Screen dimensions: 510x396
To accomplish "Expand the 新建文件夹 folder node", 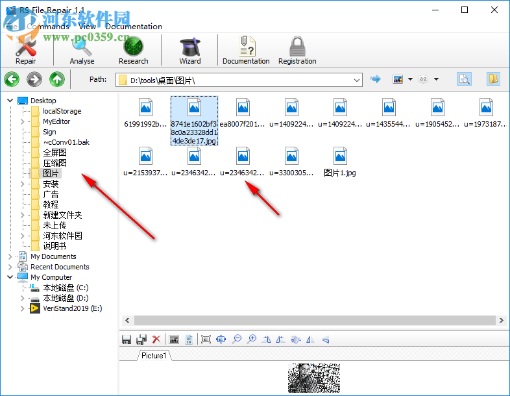I will pyautogui.click(x=22, y=215).
